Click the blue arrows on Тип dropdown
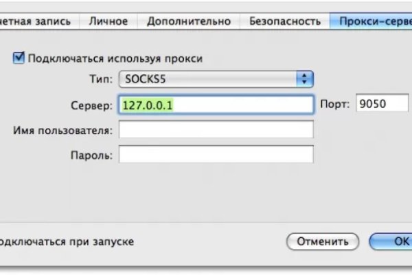412x275 pixels. (x=305, y=79)
